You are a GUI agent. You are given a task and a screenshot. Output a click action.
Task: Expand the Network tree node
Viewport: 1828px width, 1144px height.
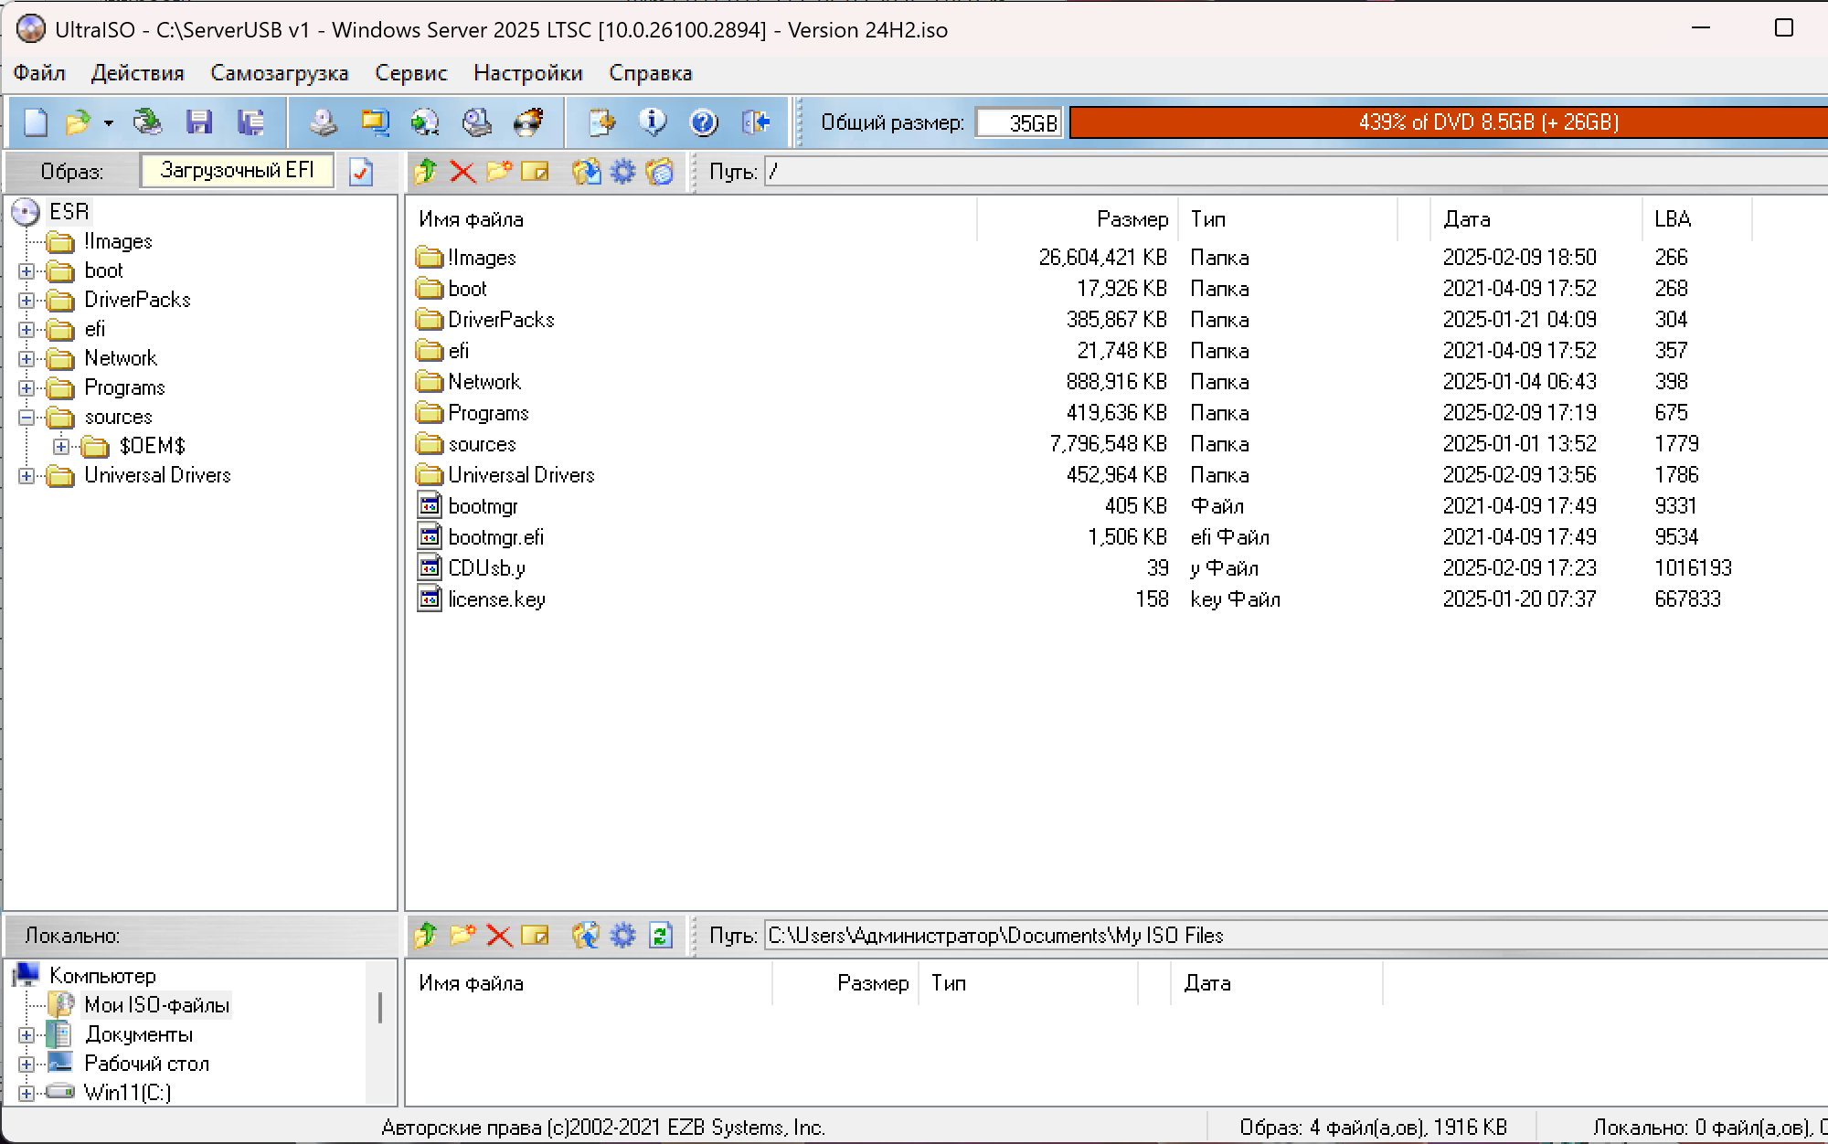(27, 359)
